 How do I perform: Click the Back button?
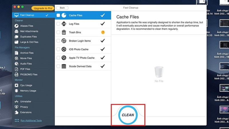pos(62,8)
